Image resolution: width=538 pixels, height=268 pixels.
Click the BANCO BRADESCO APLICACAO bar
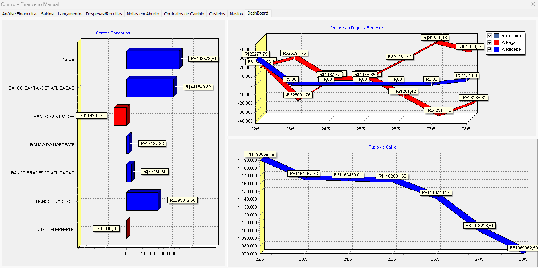pos(130,172)
